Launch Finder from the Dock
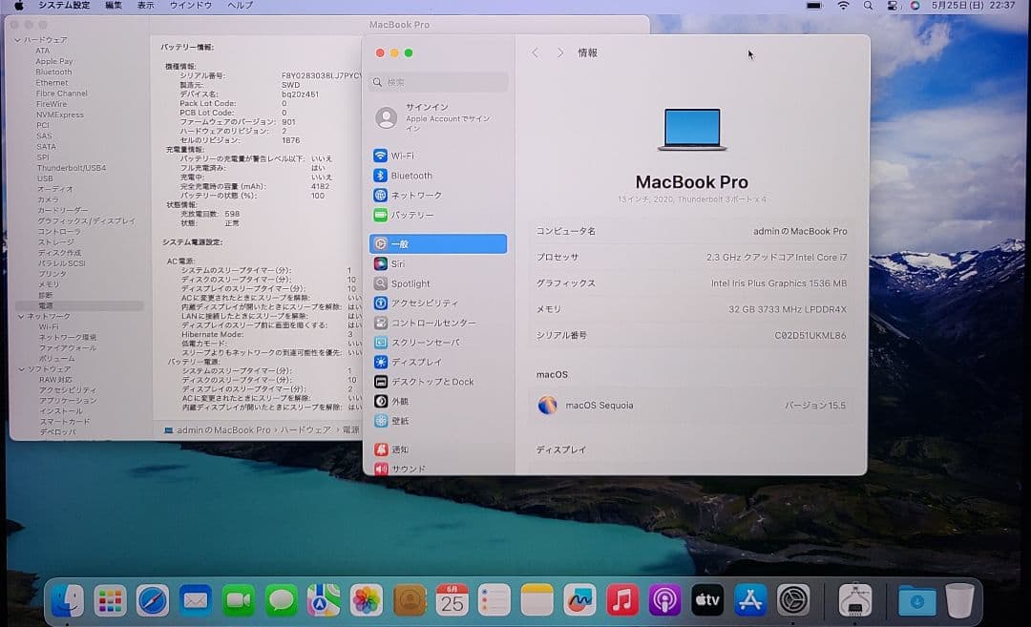This screenshot has width=1031, height=627. [x=67, y=600]
